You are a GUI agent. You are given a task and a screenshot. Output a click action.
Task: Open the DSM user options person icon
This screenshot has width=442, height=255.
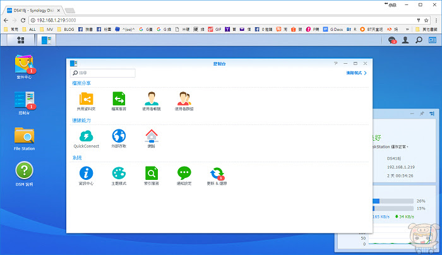pyautogui.click(x=405, y=40)
